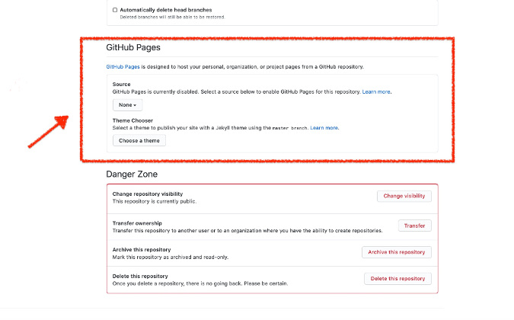Open Learn more link for Theme Chooser

[x=324, y=127]
